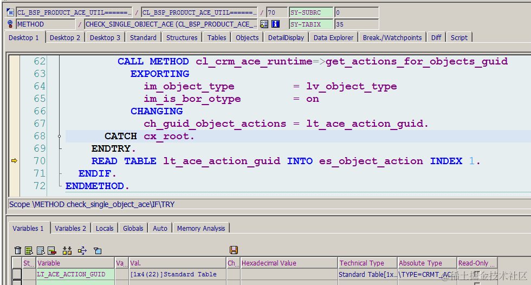Collapse the CATCH block marker at line 68

point(59,137)
